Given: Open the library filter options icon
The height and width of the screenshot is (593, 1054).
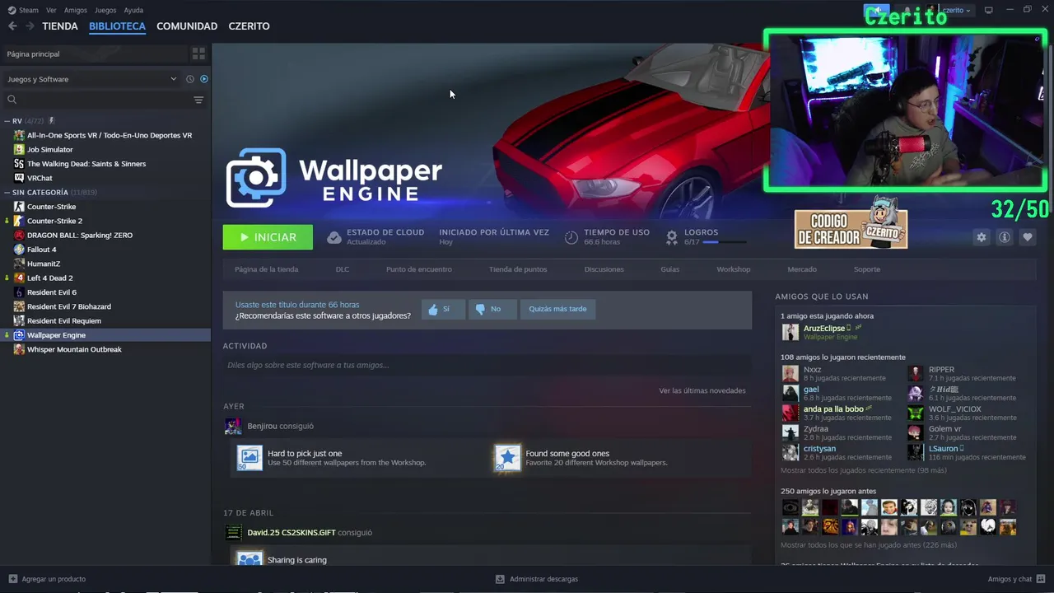Looking at the screenshot, I should [x=198, y=100].
